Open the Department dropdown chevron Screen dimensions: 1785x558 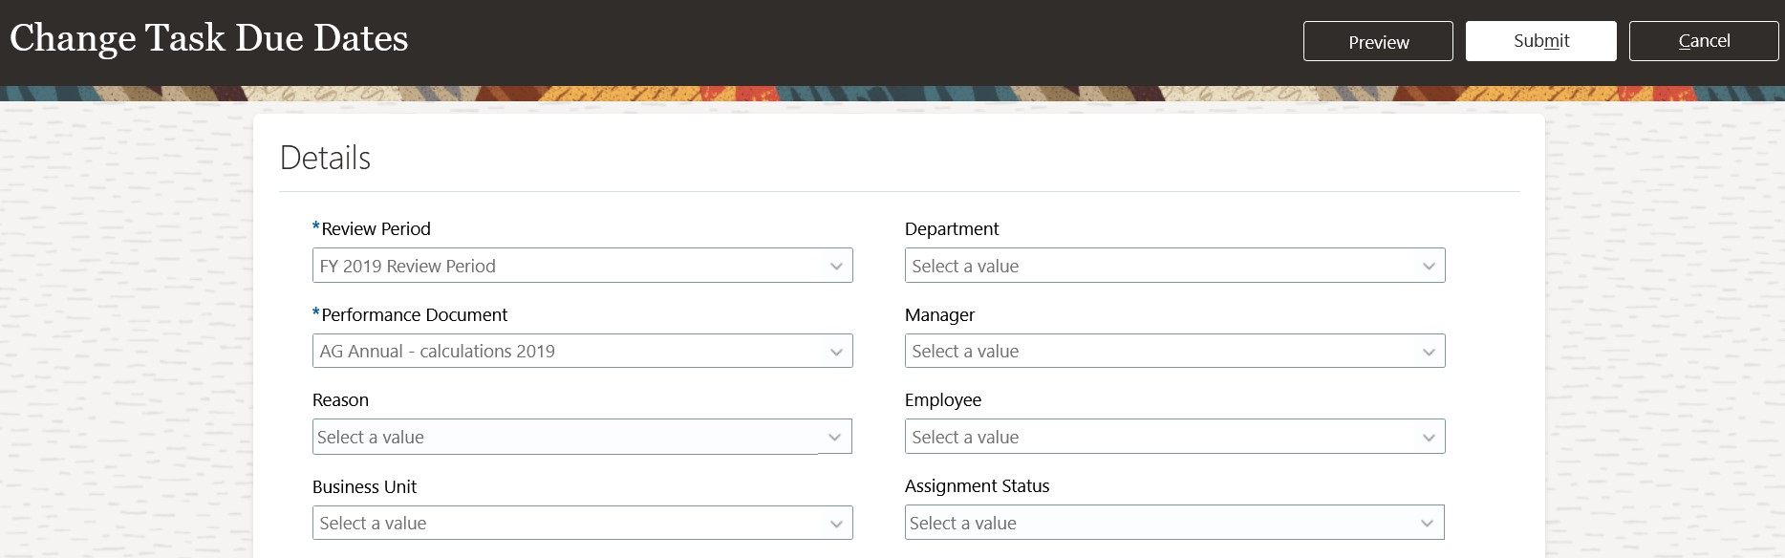tap(1429, 266)
